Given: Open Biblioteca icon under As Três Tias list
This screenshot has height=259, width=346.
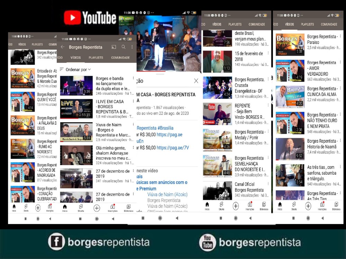Looking at the screenshot, I should click(336, 206).
